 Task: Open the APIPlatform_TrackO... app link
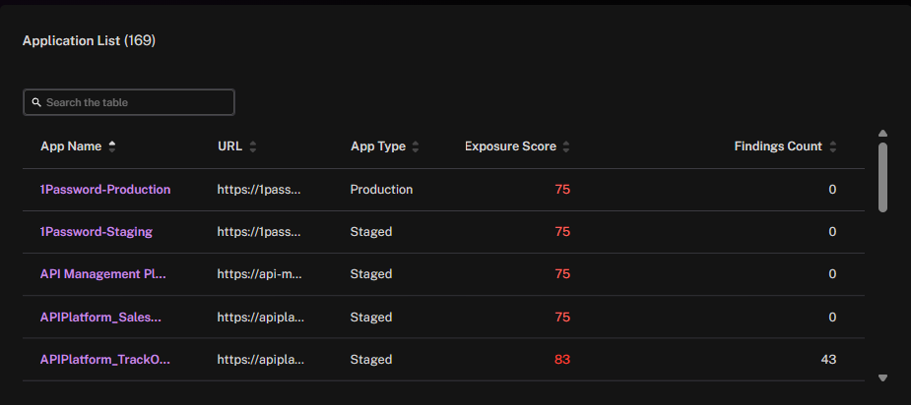coord(105,359)
